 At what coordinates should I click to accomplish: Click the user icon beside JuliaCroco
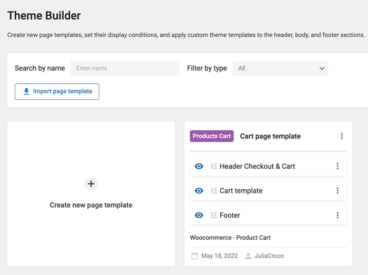pyautogui.click(x=248, y=256)
